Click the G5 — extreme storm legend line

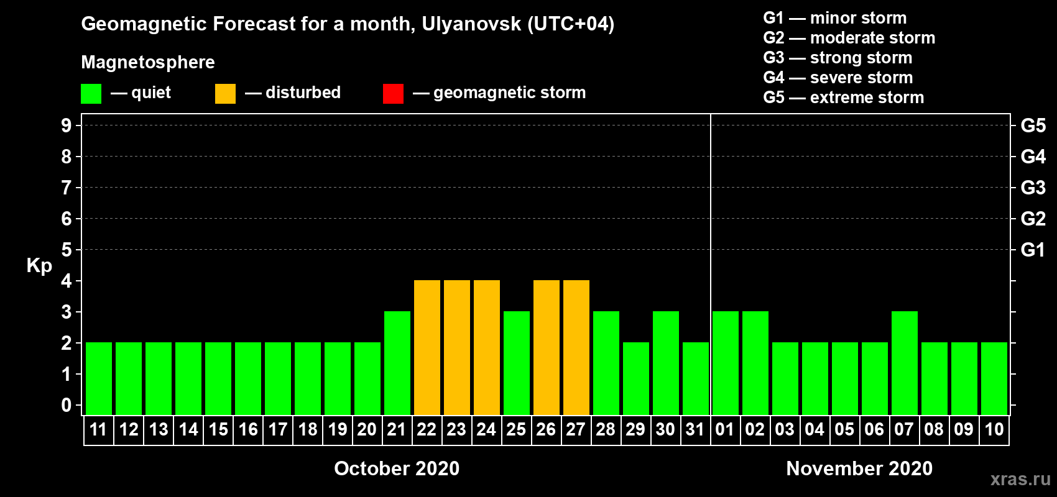click(844, 98)
